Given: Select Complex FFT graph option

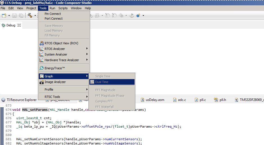Looking at the screenshot, I should (x=112, y=101).
